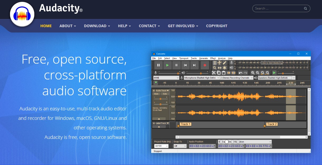Solo the Audio Track

pyautogui.click(x=165, y=94)
